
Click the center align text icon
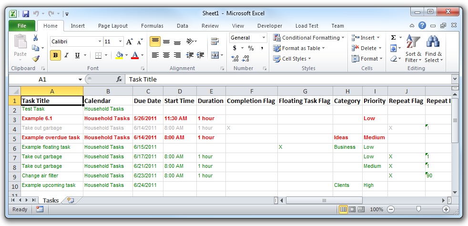[x=166, y=55]
